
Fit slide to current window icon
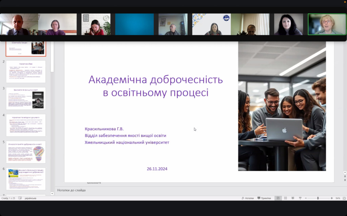click(343, 198)
